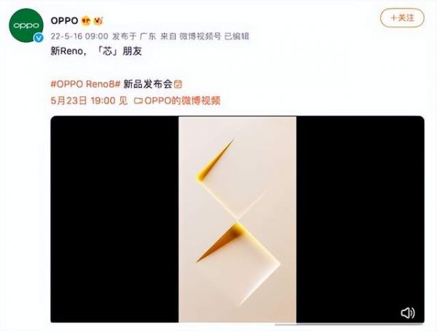Open the OPPO account name
The width and height of the screenshot is (437, 331).
(64, 20)
